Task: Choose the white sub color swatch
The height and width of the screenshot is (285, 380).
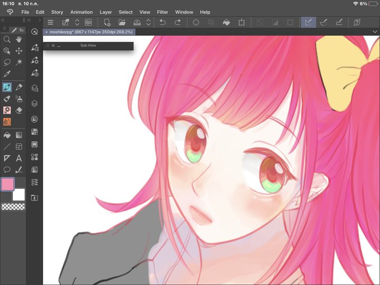Action: click(x=18, y=194)
